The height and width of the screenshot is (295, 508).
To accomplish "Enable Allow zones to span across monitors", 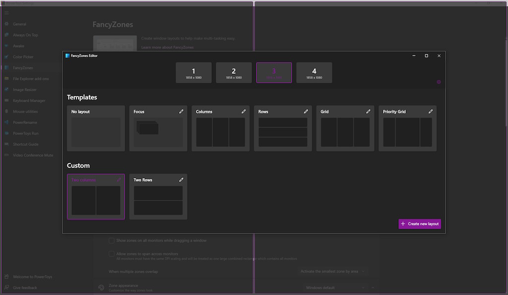I will [x=112, y=254].
